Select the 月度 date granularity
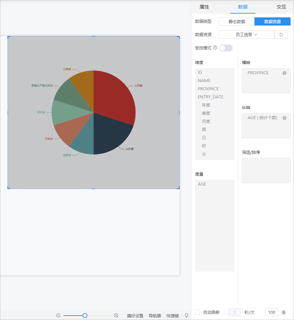 pos(206,121)
